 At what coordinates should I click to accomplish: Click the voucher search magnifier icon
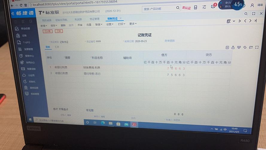(246, 13)
